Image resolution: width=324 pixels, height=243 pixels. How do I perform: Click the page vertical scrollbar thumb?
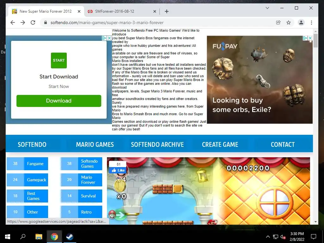tap(315, 41)
